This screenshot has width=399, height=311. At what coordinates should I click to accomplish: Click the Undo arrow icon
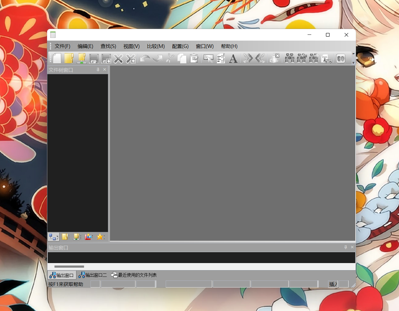pyautogui.click(x=145, y=58)
